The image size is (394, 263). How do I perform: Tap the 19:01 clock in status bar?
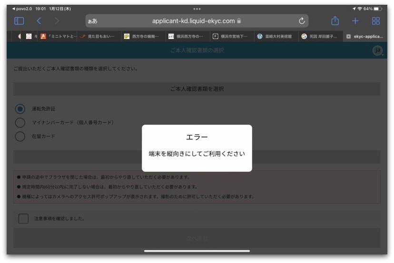point(40,9)
